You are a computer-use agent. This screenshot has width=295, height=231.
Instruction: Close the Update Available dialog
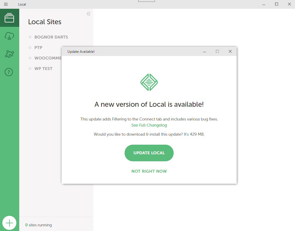230,51
